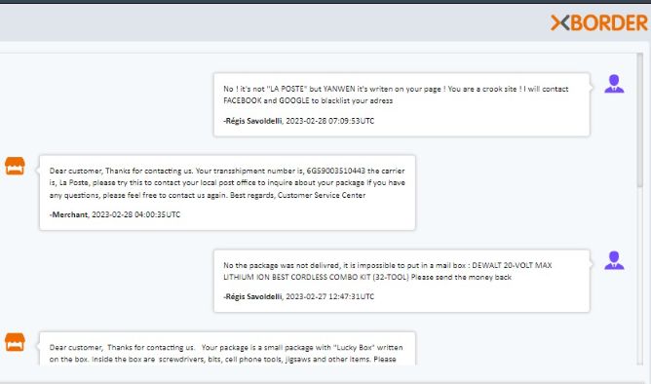Click customer avatar beside the YANWEN message
Image resolution: width=651 pixels, height=384 pixels.
point(614,84)
